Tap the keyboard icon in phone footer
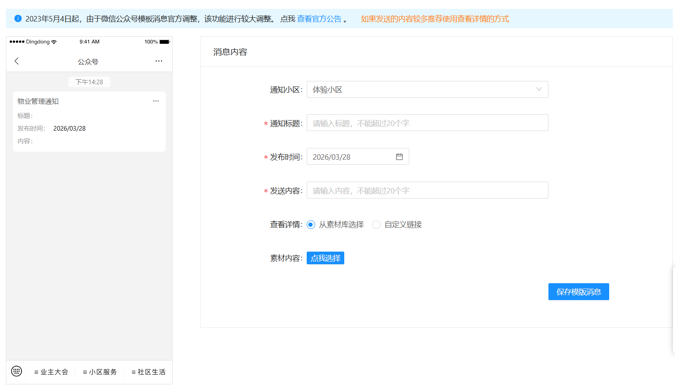675x389 pixels. (x=16, y=371)
